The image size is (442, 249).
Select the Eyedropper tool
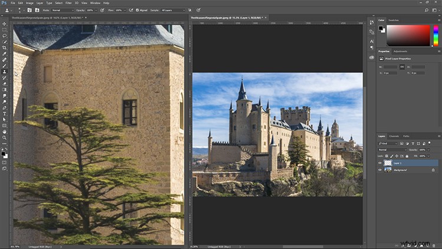4,54
